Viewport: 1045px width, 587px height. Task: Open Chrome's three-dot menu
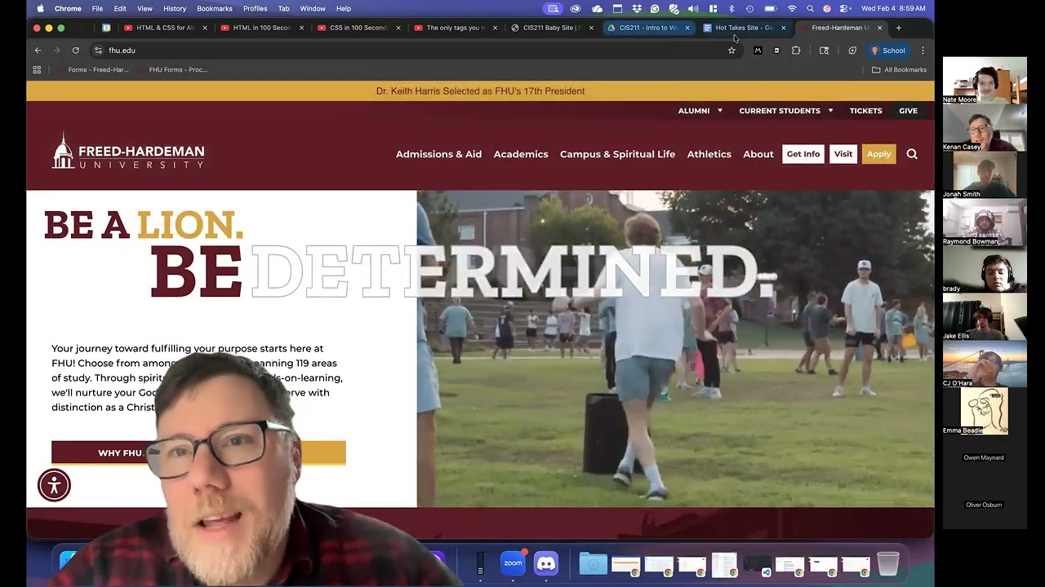pyautogui.click(x=923, y=51)
